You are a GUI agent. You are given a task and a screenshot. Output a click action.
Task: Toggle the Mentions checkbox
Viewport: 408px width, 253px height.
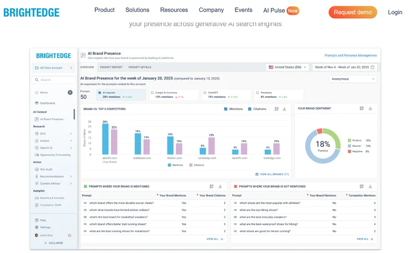[225, 109]
